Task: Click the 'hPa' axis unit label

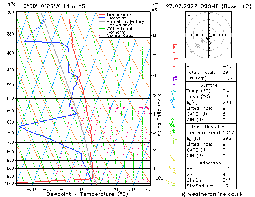Action: click(11, 4)
